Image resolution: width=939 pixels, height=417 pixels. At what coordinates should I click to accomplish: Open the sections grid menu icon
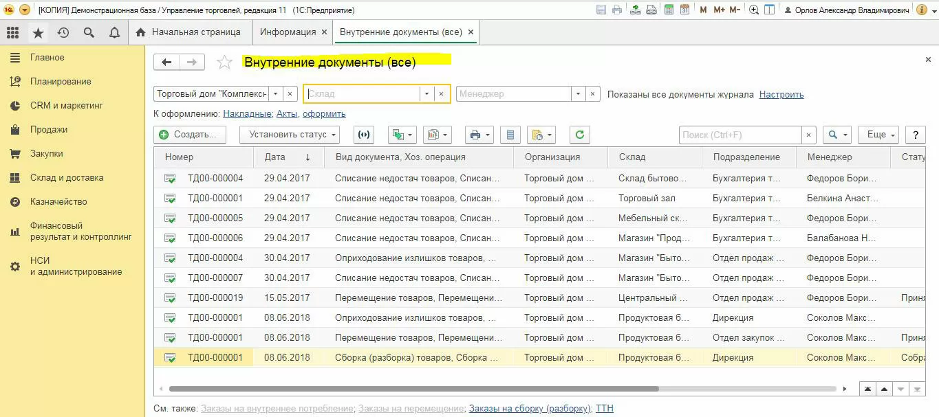coord(12,32)
